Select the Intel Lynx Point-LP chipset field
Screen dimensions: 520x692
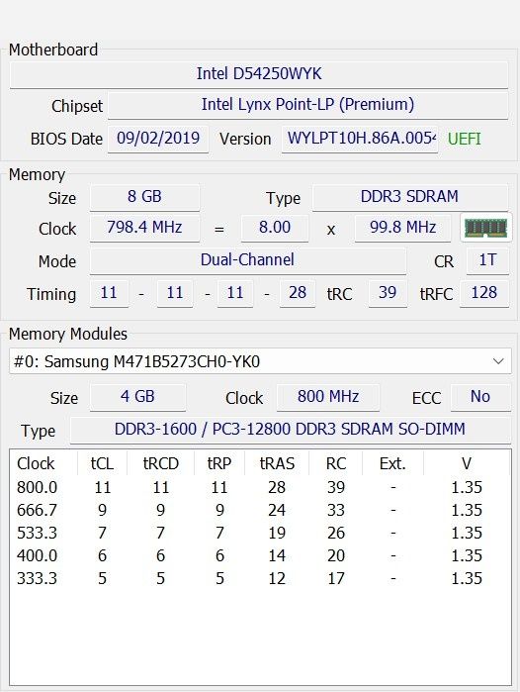click(x=308, y=105)
